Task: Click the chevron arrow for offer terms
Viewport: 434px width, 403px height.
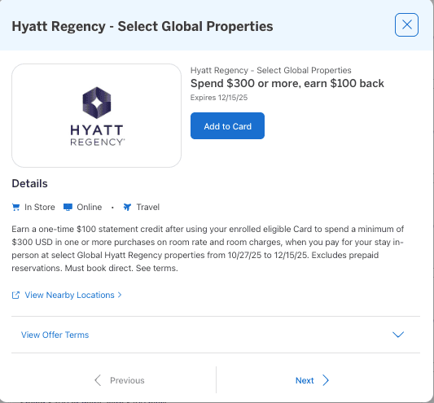Action: (398, 335)
